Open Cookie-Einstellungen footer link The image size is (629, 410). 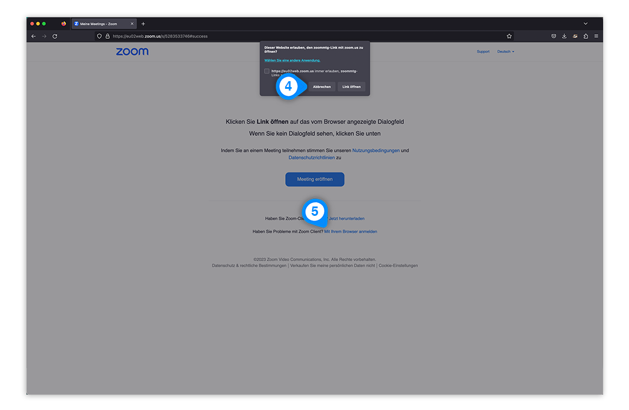399,265
